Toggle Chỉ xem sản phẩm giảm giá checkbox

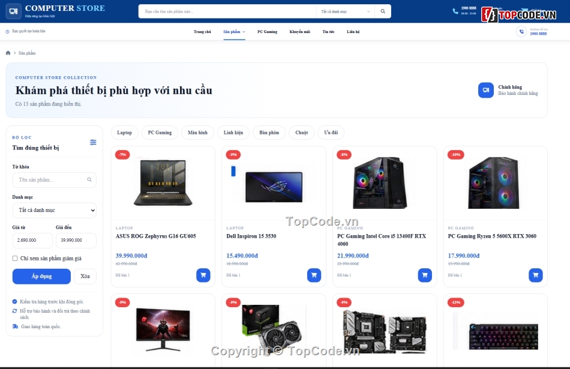[x=15, y=259]
